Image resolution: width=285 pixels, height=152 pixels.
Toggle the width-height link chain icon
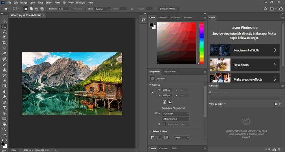(153, 93)
